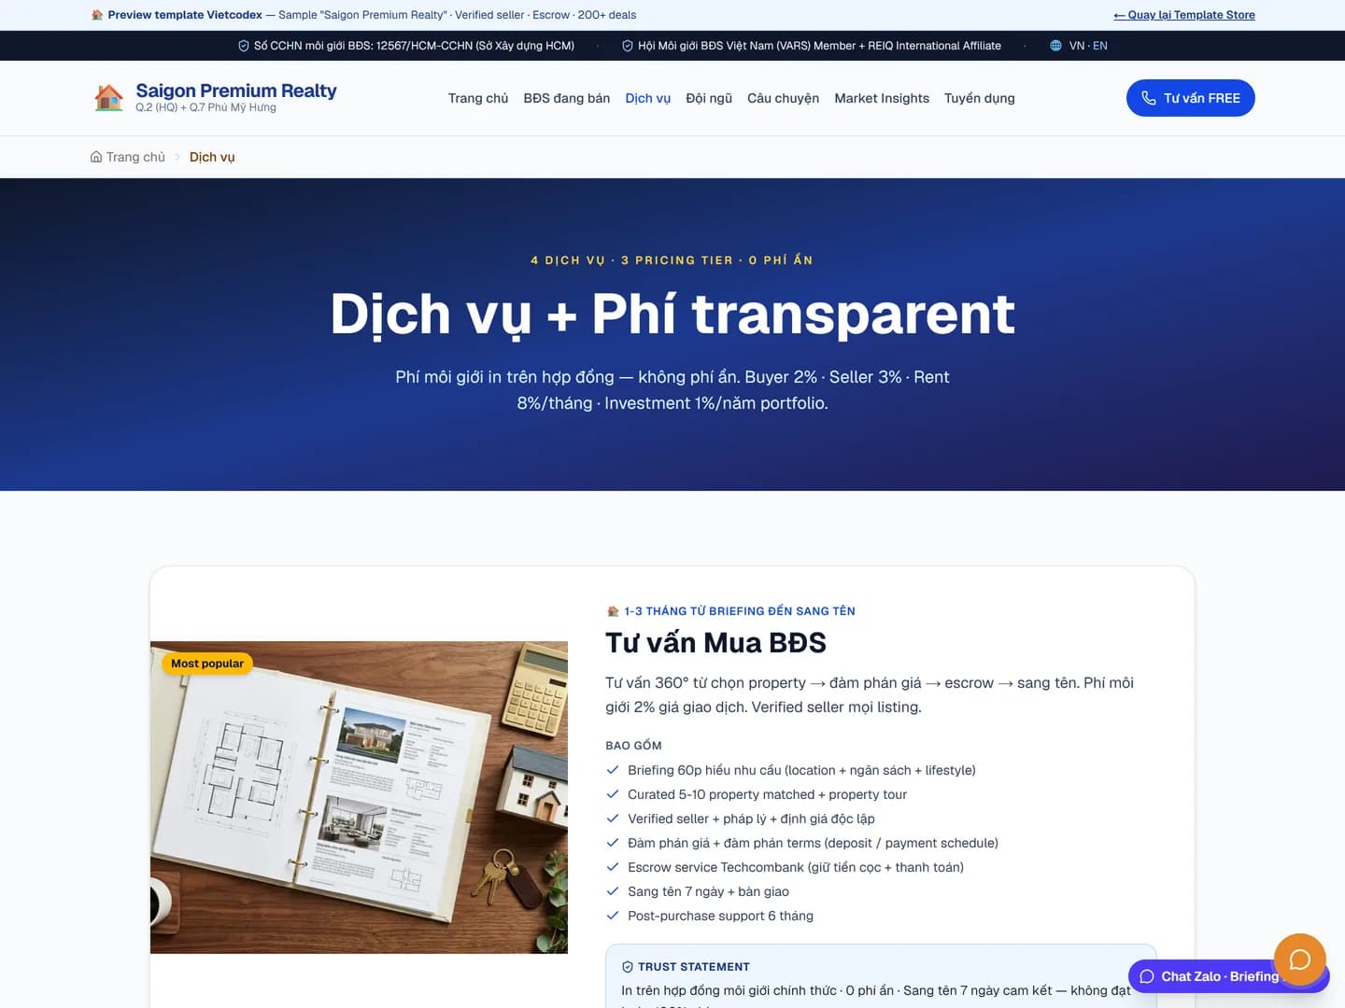1345x1008 pixels.
Task: Click the house logo icon beside Saigon Premium Realty
Action: click(x=108, y=97)
